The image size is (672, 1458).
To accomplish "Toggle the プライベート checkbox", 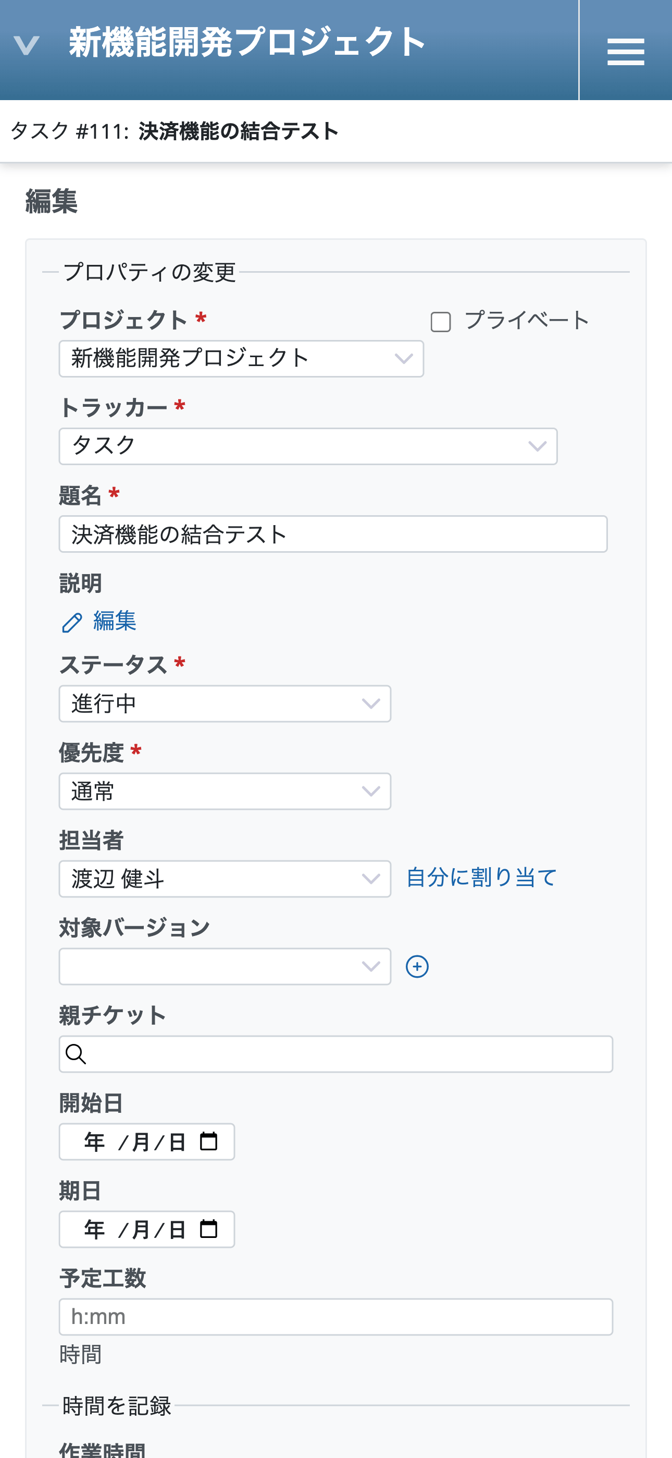I will [x=441, y=322].
